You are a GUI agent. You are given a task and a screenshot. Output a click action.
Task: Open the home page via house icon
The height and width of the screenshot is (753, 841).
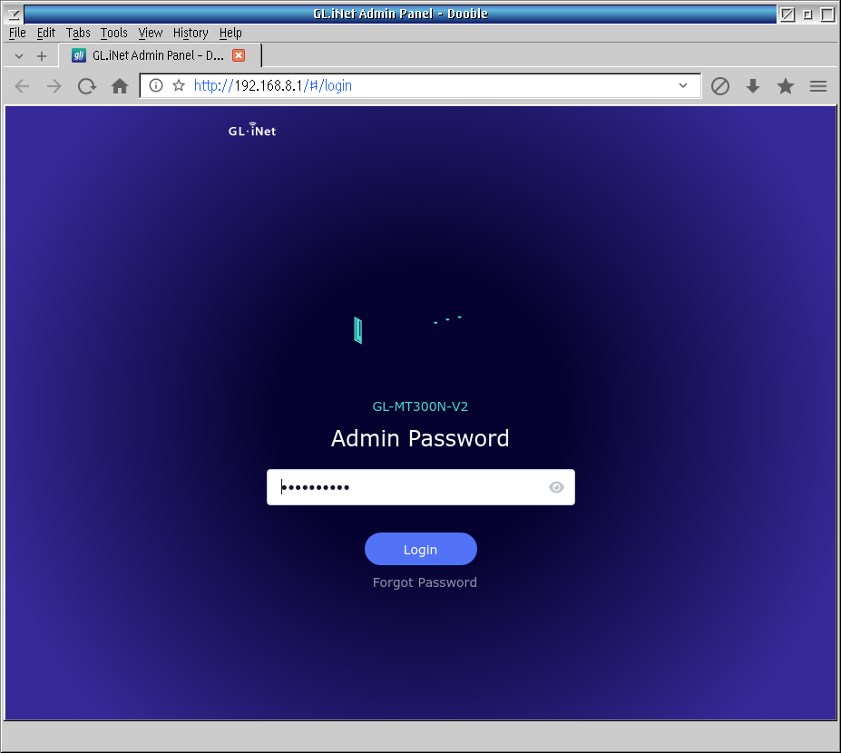(x=120, y=86)
